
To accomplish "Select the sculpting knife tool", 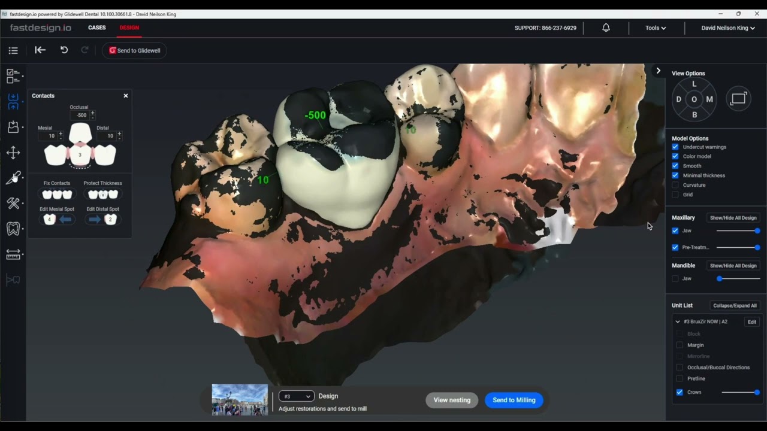I will (x=13, y=178).
